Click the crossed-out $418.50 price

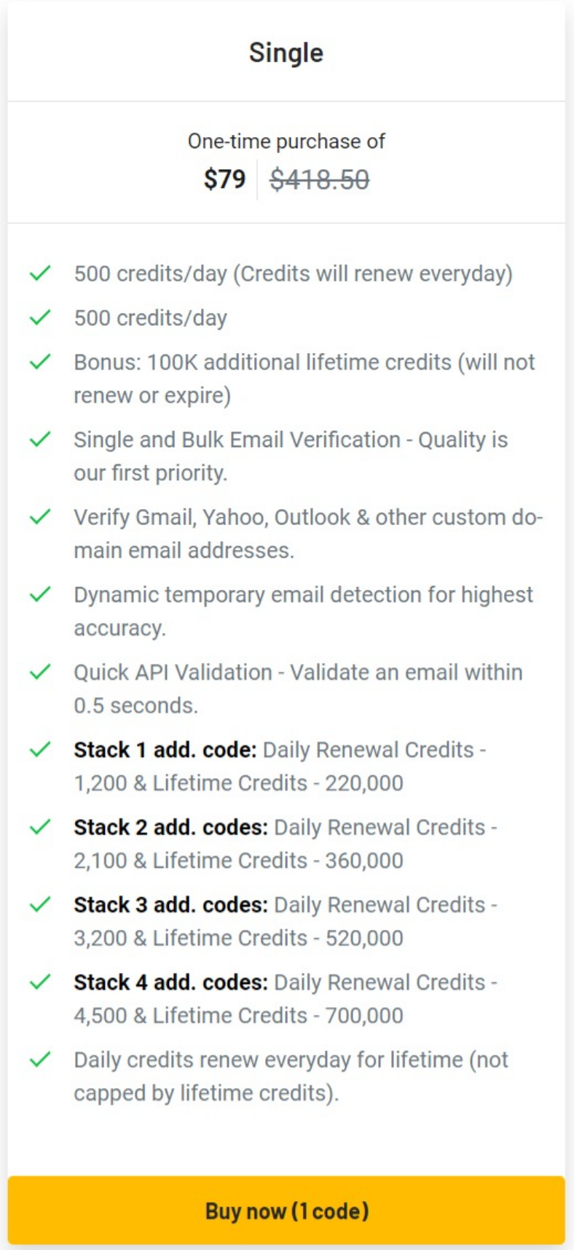pyautogui.click(x=320, y=179)
